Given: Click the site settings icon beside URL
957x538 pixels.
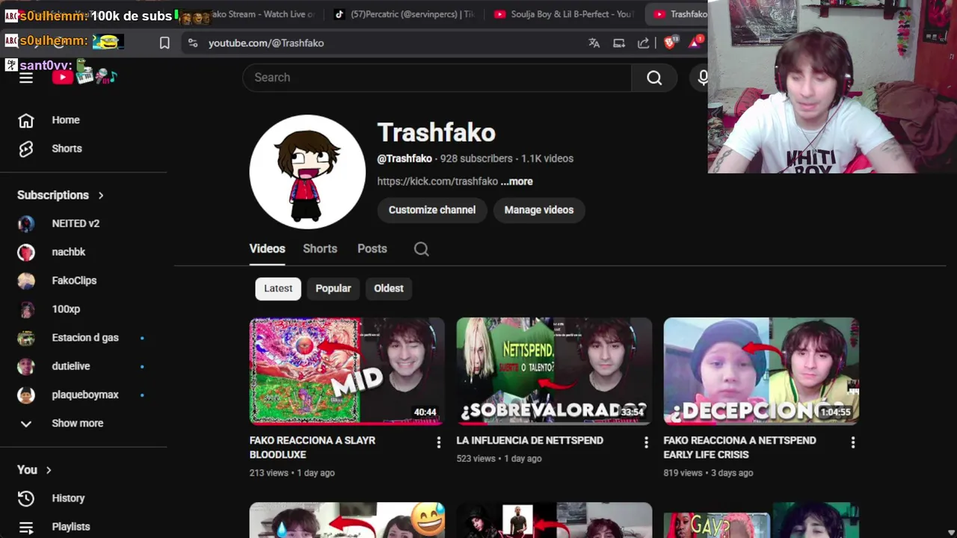Looking at the screenshot, I should [193, 43].
